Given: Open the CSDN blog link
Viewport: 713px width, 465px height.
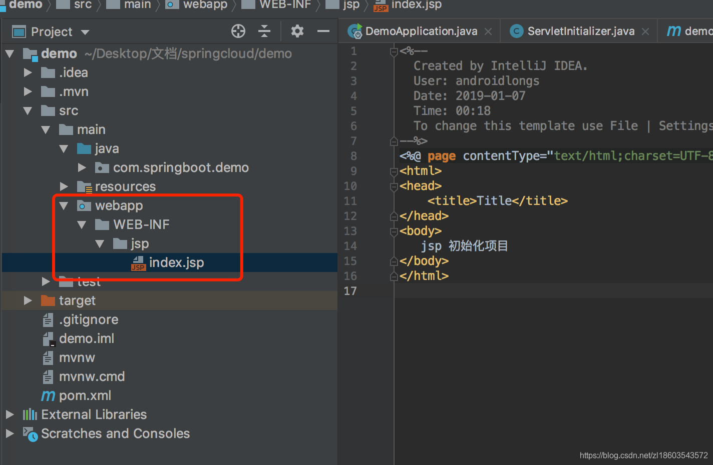Looking at the screenshot, I should coord(642,455).
